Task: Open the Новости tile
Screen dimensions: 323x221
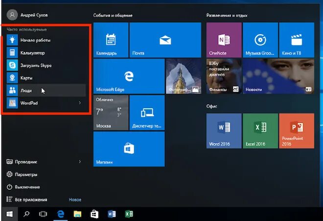Action: click(278, 76)
